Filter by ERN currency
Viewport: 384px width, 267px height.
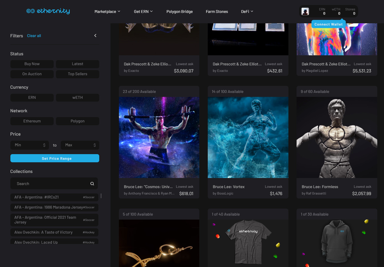click(x=32, y=98)
